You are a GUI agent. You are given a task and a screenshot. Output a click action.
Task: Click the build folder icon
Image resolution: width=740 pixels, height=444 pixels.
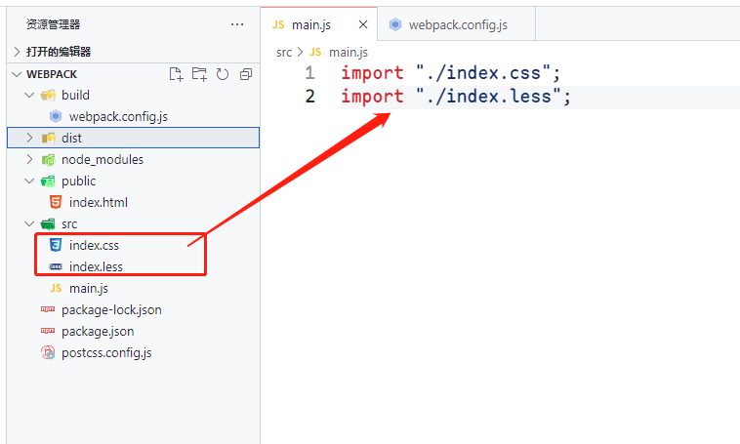point(48,96)
